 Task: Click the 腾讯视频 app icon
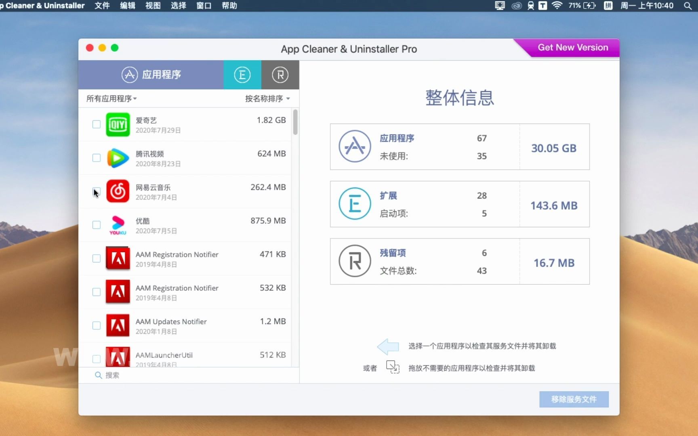pos(118,158)
